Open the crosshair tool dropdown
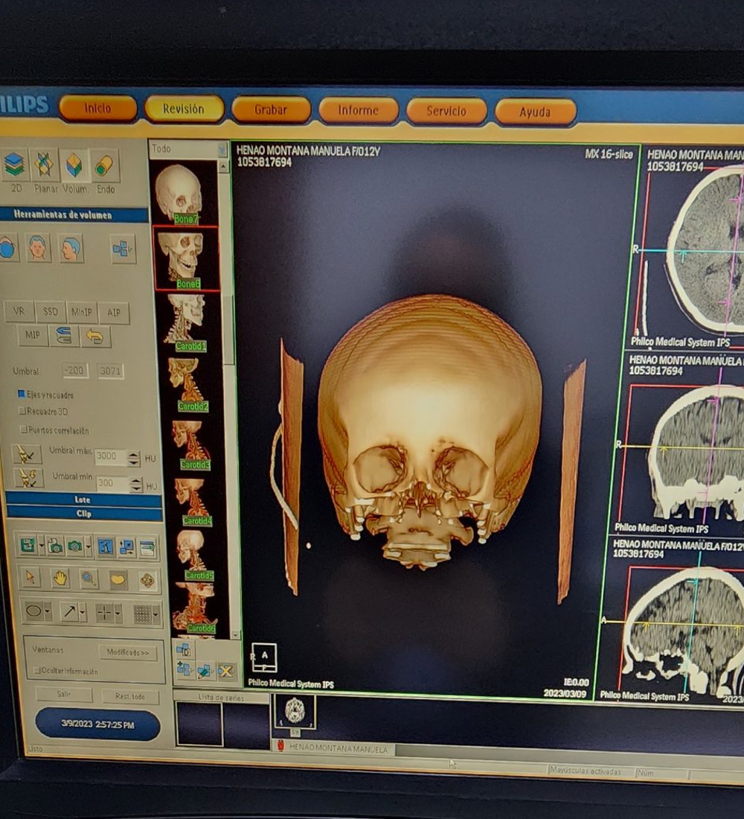The image size is (744, 819). coord(118,614)
